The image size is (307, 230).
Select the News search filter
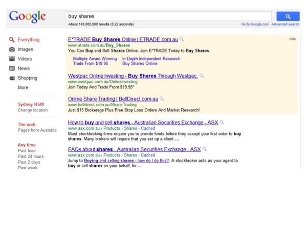[x=24, y=68]
